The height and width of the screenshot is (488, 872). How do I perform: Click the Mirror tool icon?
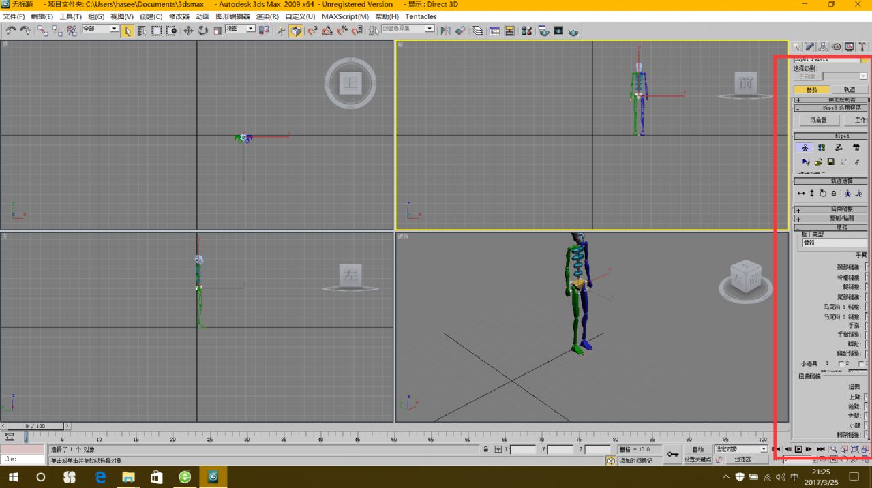coord(445,31)
